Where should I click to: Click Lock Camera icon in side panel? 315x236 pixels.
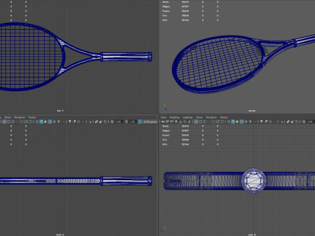coord(167,122)
